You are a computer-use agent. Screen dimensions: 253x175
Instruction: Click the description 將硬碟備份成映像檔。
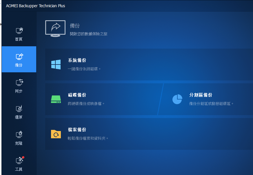click(x=86, y=104)
